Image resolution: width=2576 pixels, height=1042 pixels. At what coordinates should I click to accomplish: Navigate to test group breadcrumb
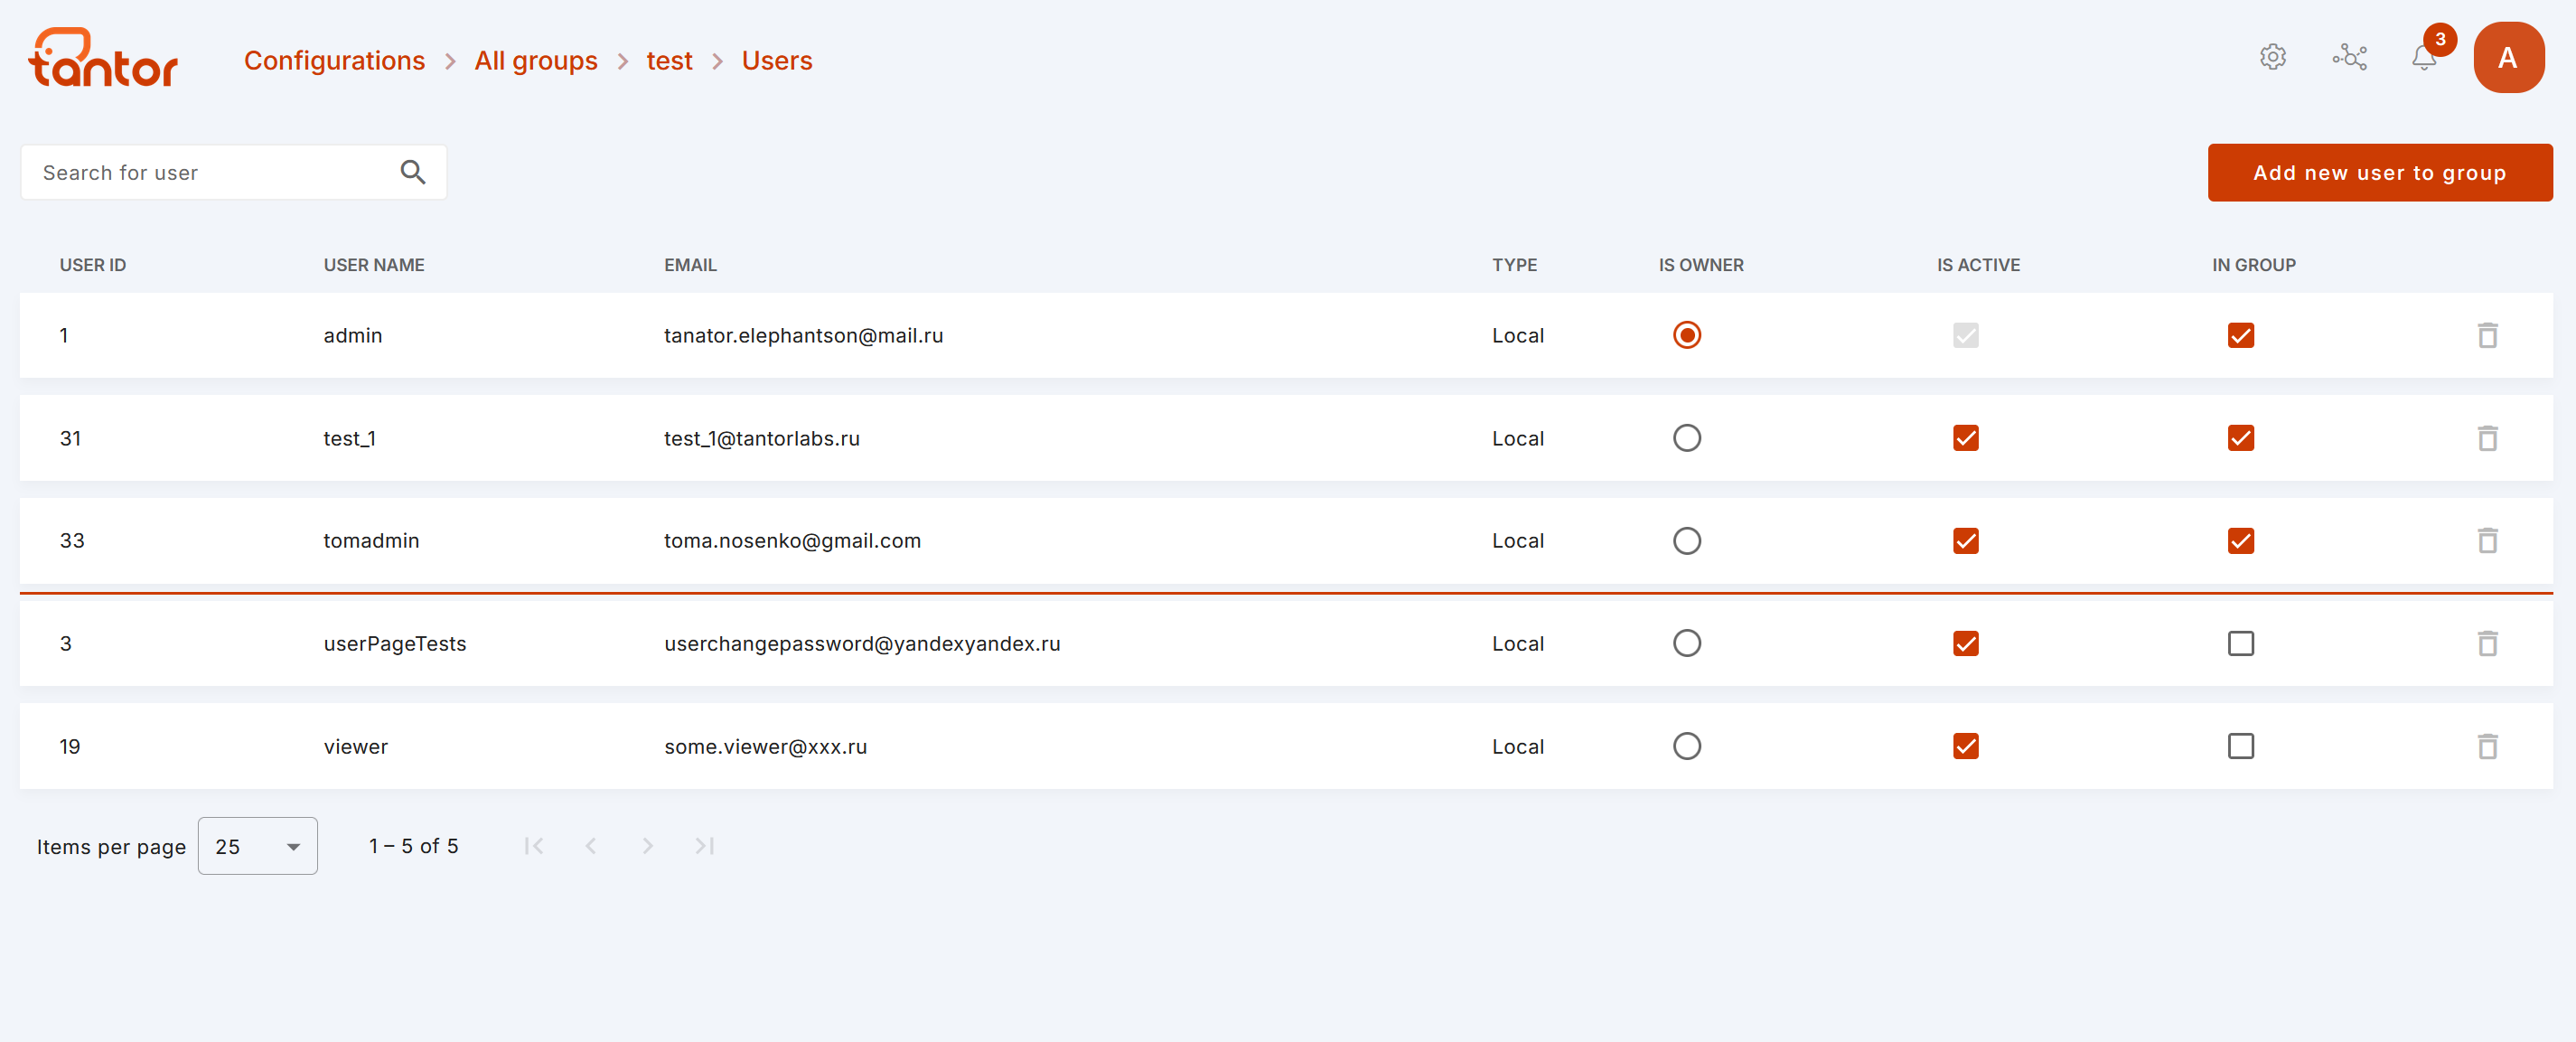(669, 61)
